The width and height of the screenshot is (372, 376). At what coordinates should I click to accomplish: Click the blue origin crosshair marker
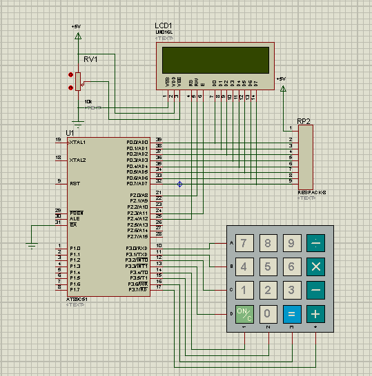tap(179, 184)
